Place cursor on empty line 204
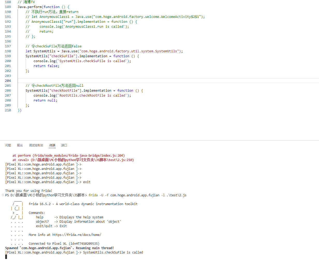319x260 pixels. coord(104,81)
